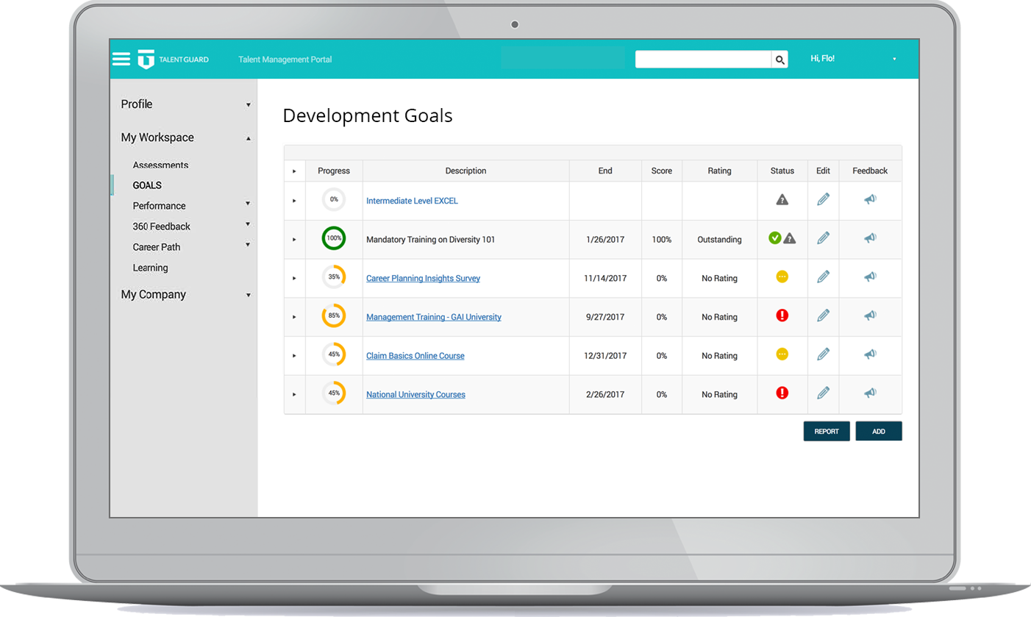Expand the 360 Feedback submenu arrow
This screenshot has height=617, width=1031.
(248, 224)
